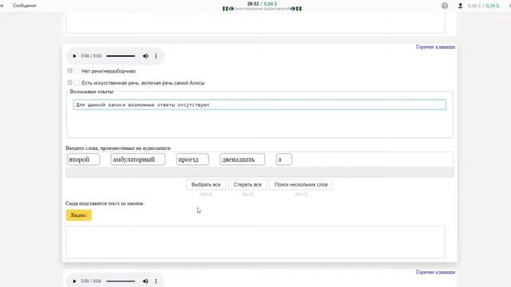Open 'Горячие клавиши' link of first task
This screenshot has height=287, width=511.
click(435, 47)
